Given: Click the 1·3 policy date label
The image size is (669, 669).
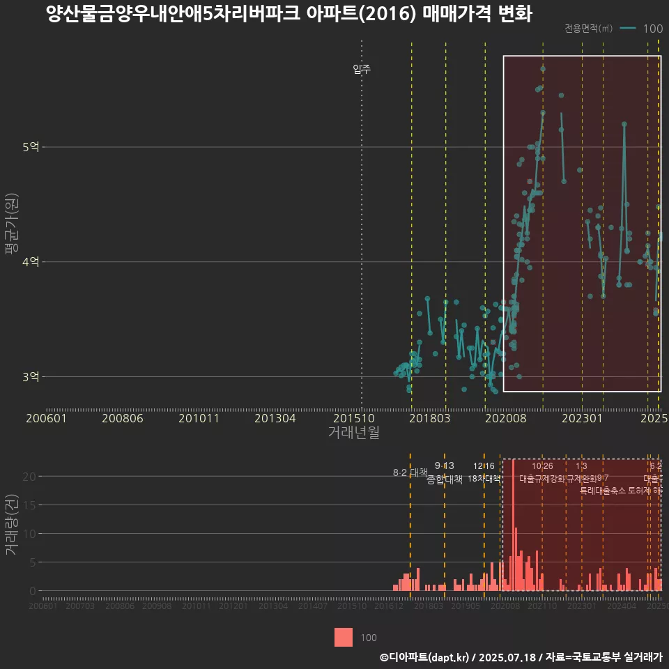Looking at the screenshot, I should point(581,466).
